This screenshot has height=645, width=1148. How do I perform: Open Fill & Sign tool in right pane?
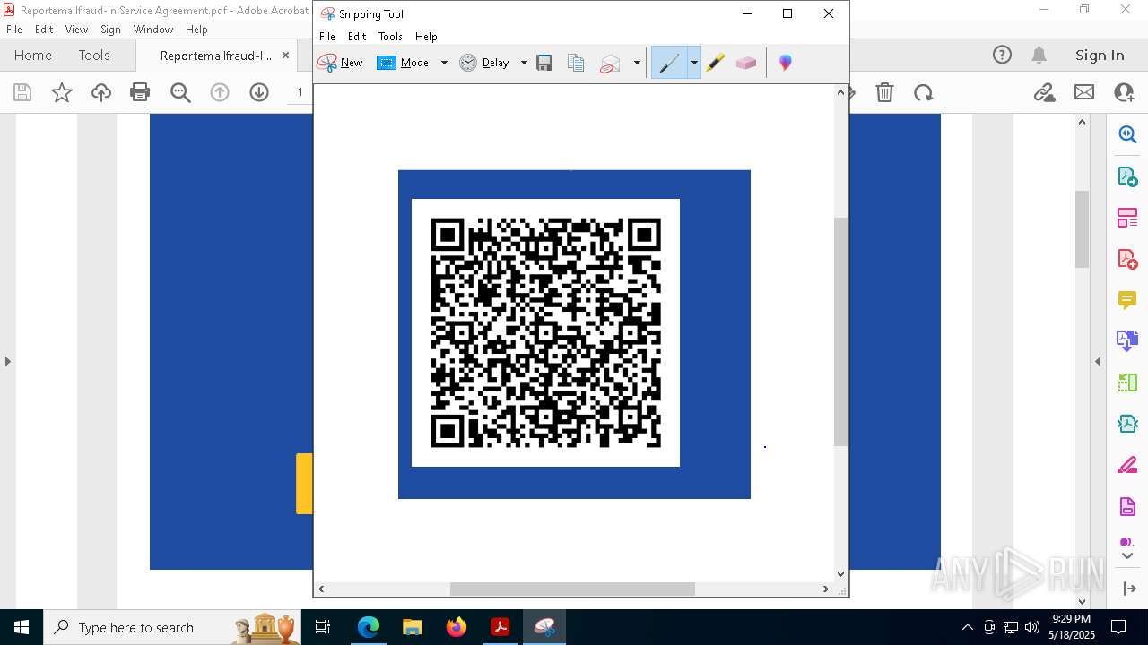pyautogui.click(x=1127, y=466)
